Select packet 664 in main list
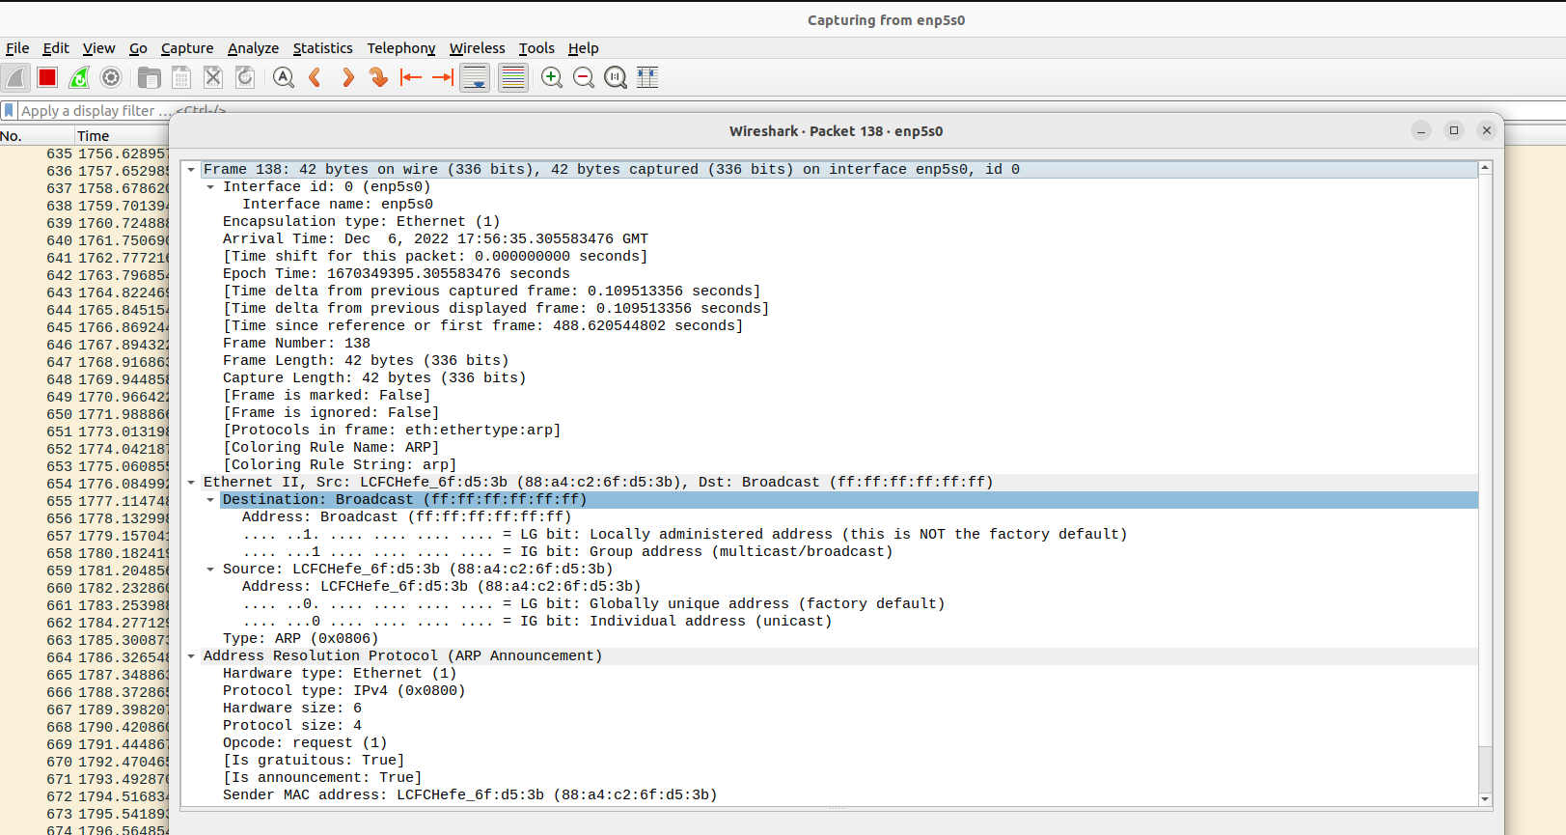The width and height of the screenshot is (1566, 835). (85, 658)
